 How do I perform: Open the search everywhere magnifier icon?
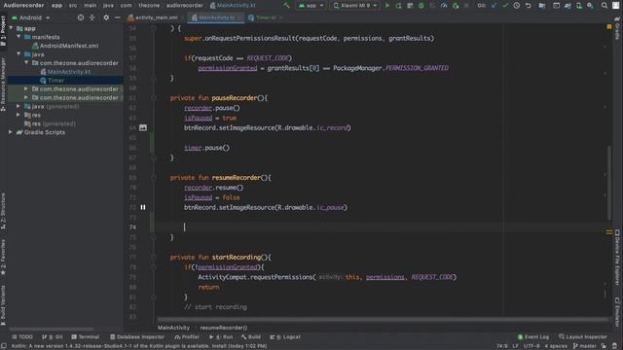coord(604,6)
